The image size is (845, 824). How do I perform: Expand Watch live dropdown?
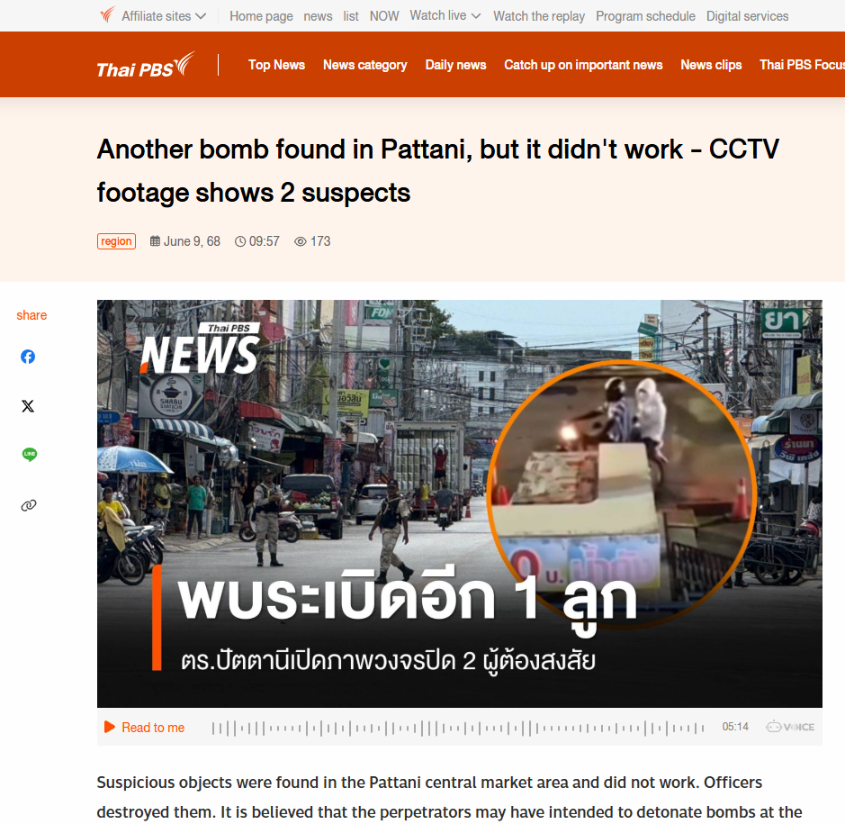pos(445,15)
